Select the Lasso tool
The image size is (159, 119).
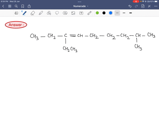[57, 13]
